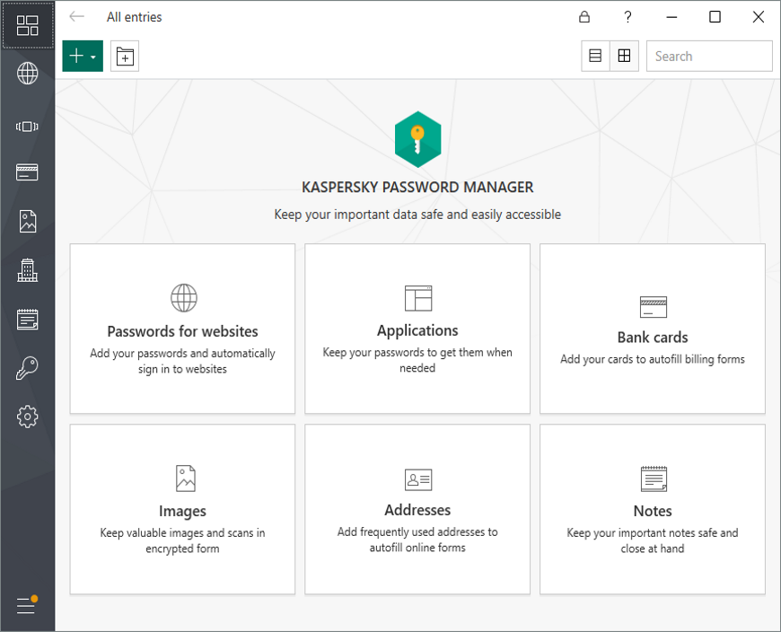
Task: Click the key icon in the sidebar
Action: click(x=27, y=367)
